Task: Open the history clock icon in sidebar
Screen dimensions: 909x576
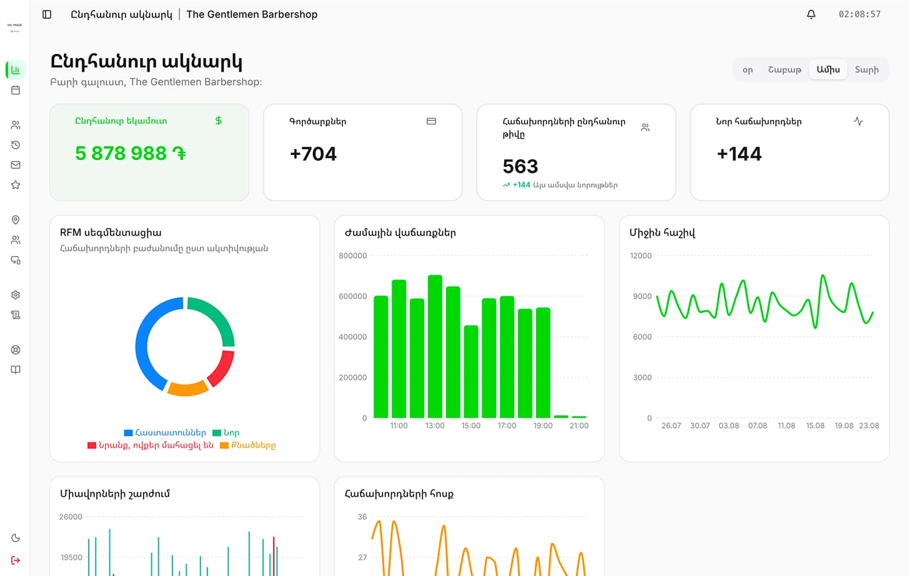Action: 16,145
